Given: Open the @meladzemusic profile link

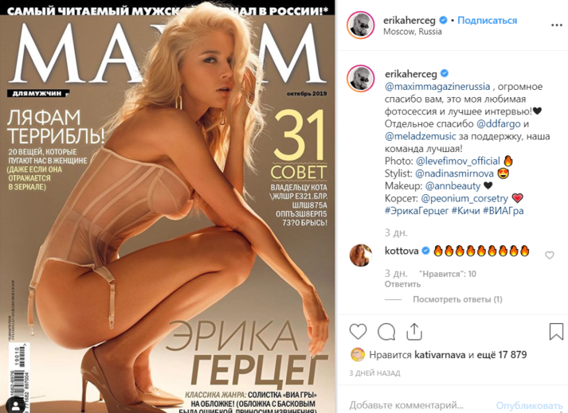Looking at the screenshot, I should click(x=420, y=136).
